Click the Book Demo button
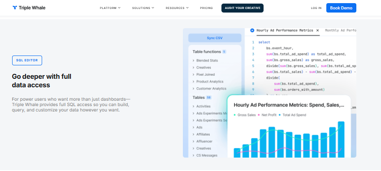Viewport: 381px width, 171px height. 341,8
